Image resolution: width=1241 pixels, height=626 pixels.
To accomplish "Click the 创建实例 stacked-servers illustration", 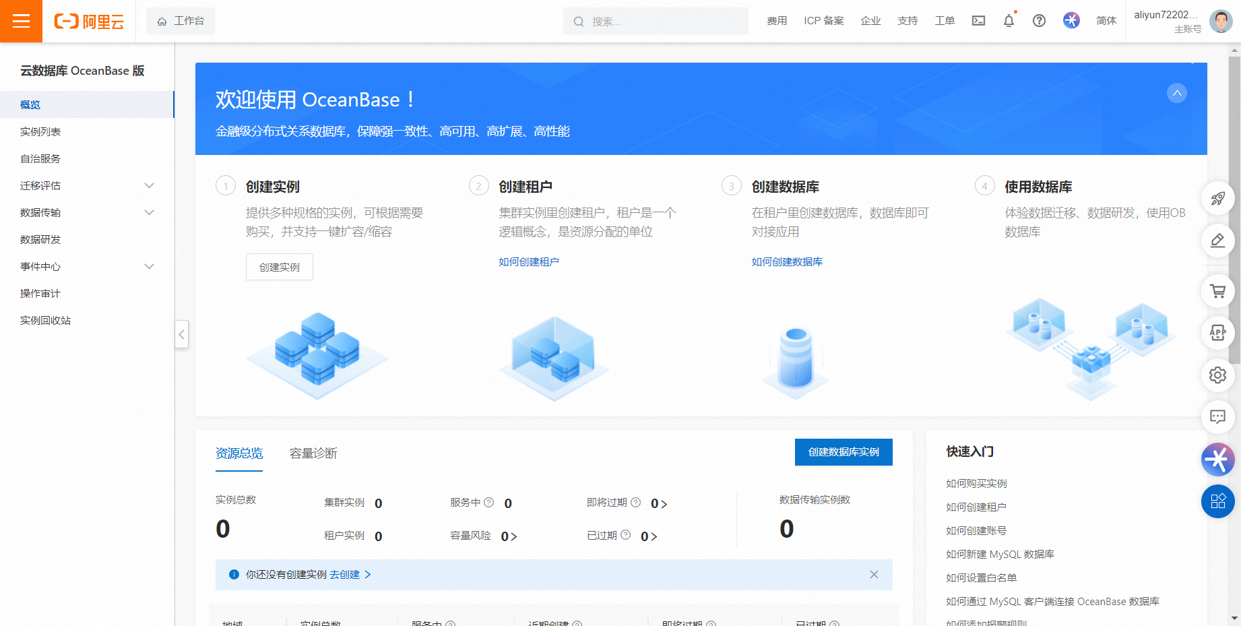I will click(317, 356).
